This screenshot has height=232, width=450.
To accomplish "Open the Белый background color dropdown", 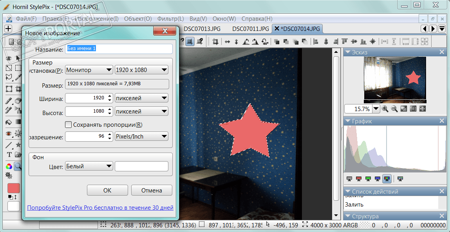I will pyautogui.click(x=89, y=166).
